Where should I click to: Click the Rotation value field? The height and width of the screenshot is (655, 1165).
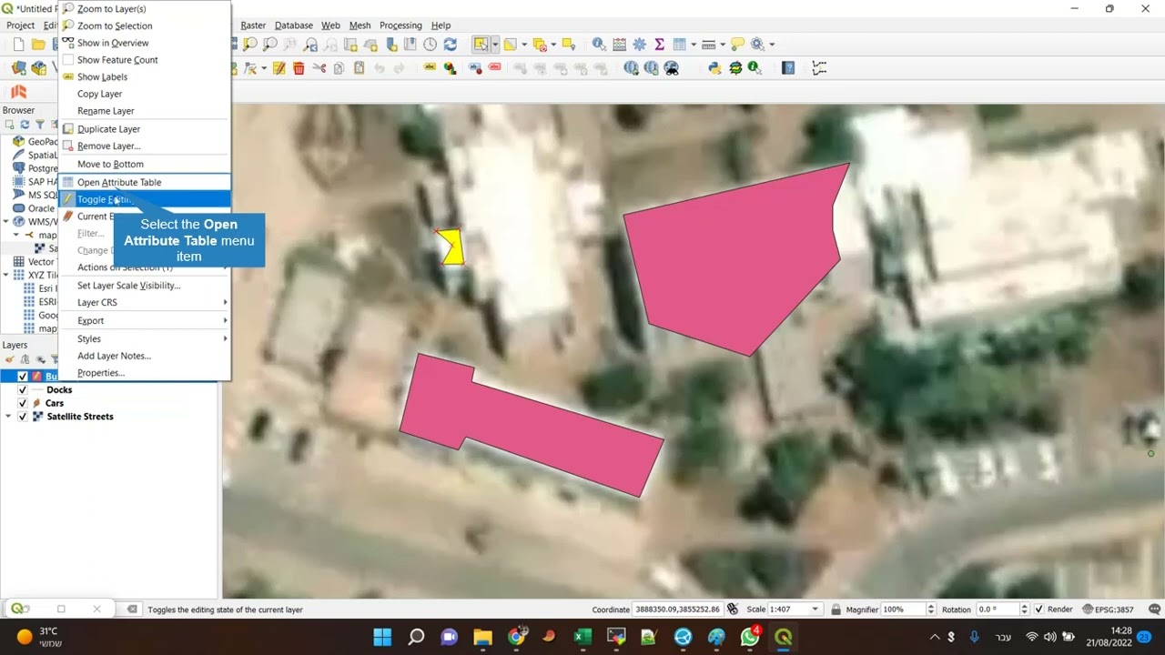pyautogui.click(x=996, y=610)
